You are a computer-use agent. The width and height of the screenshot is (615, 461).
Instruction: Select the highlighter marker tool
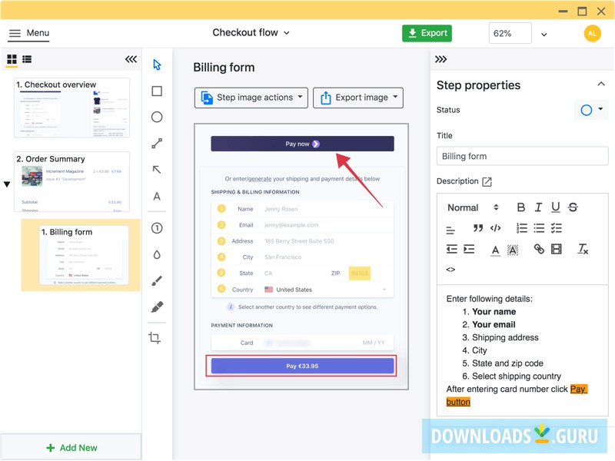tap(157, 307)
